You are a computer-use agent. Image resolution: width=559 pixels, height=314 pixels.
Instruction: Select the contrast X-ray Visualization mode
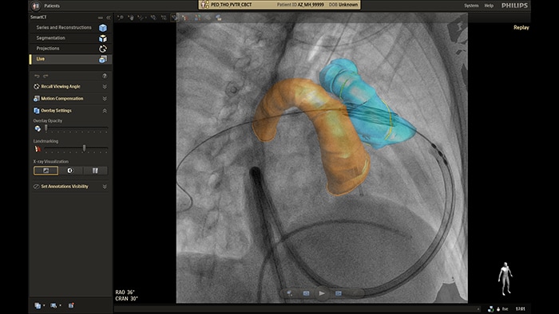(x=70, y=171)
